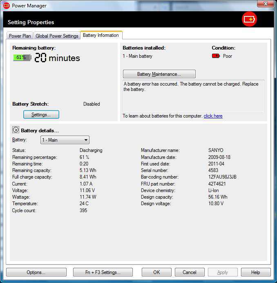Screen dimensions: 277x283
Task: Click manufacturer name SANYO
Action: click(x=216, y=150)
